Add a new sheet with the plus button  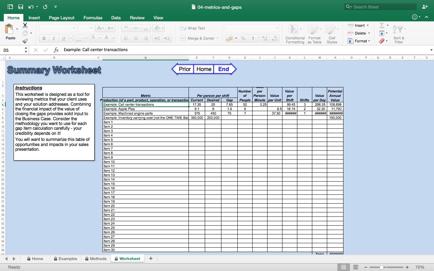pos(151,258)
